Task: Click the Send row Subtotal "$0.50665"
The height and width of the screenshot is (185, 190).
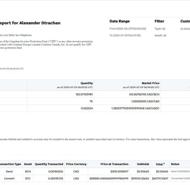Action: [143, 171]
